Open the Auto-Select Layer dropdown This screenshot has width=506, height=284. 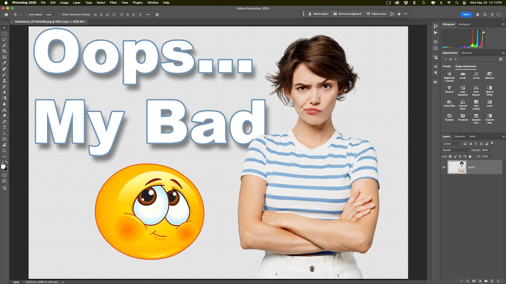[50, 15]
